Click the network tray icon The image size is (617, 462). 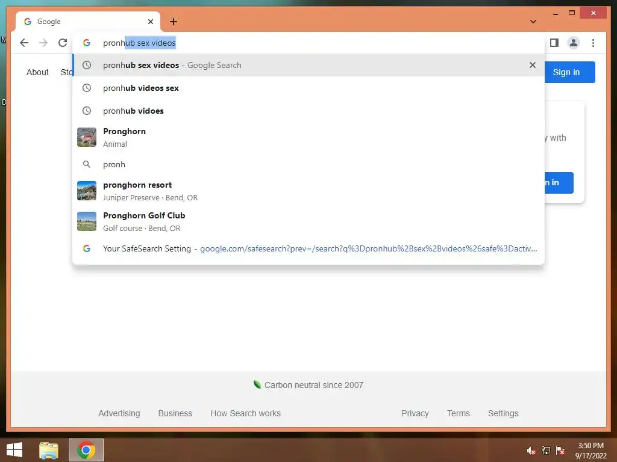[546, 451]
